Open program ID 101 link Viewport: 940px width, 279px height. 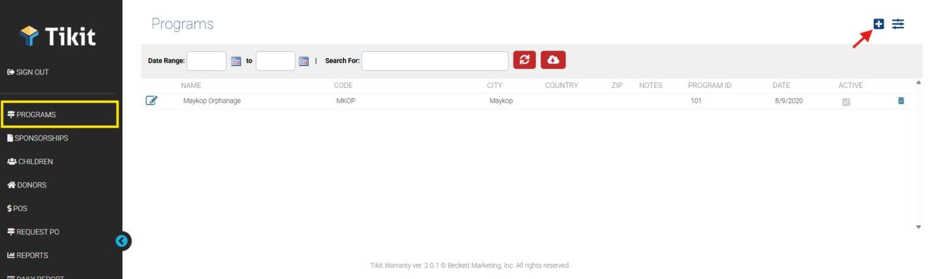[696, 101]
